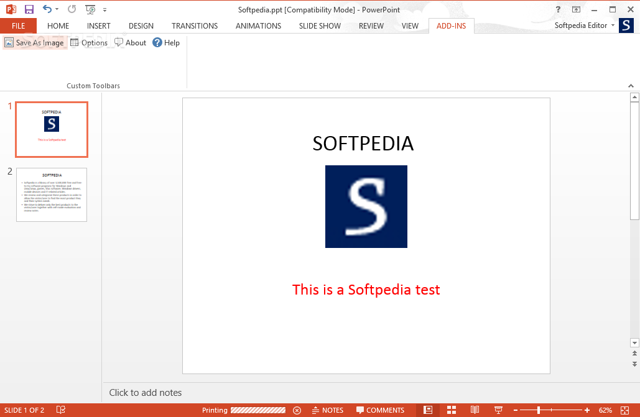
Task: Open the VIEW tab
Action: point(410,25)
